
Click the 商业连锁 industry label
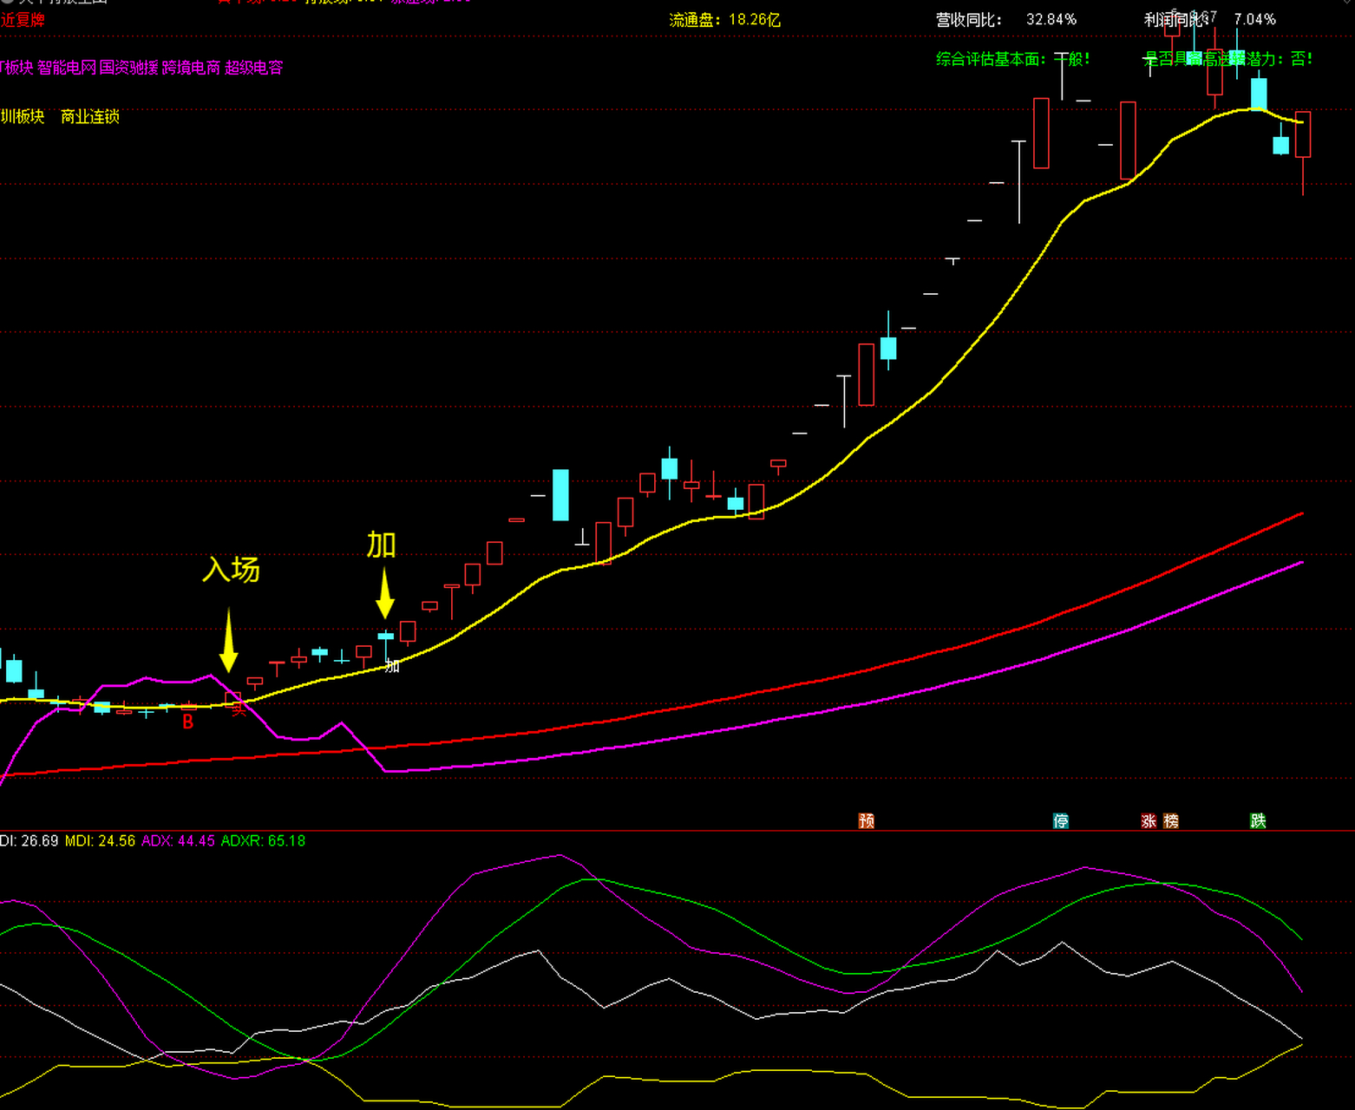(x=90, y=116)
